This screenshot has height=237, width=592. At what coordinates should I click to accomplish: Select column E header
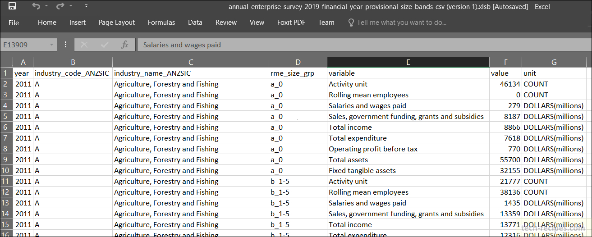click(x=408, y=62)
